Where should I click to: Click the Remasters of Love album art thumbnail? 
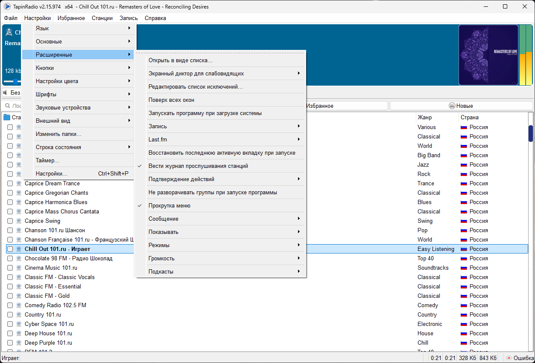pyautogui.click(x=488, y=55)
